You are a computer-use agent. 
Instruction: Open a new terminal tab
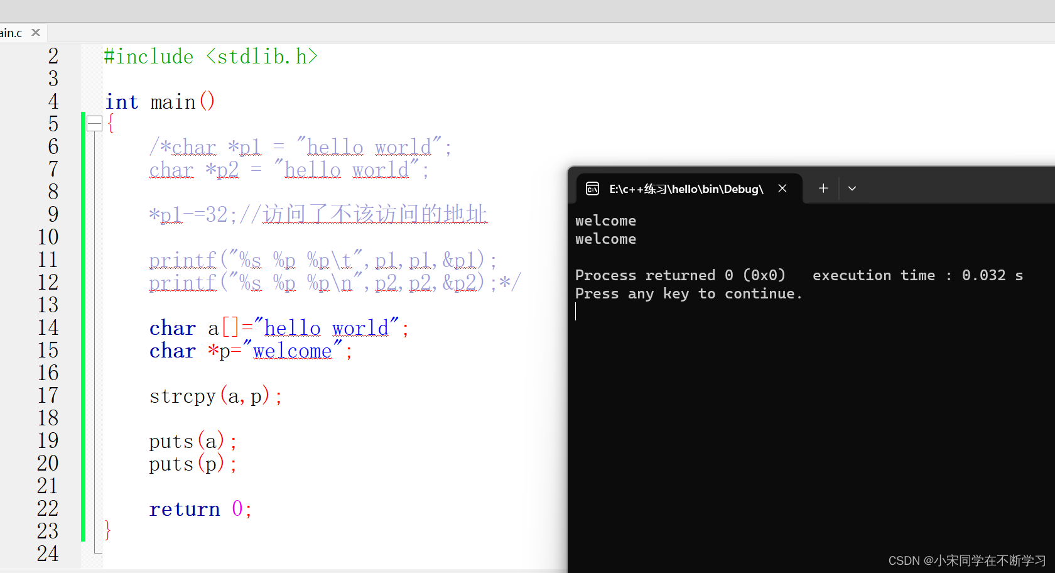(823, 188)
